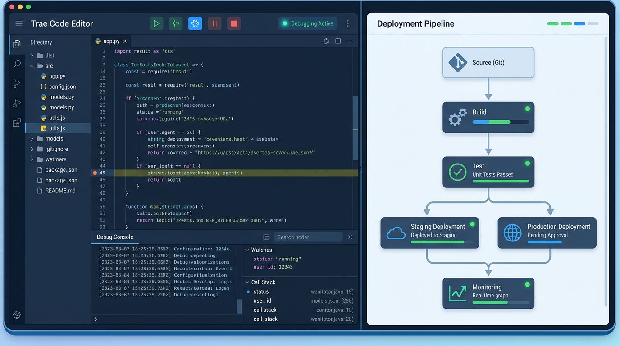Switch to the app.py editor tab
This screenshot has height=346, width=620.
coord(111,41)
